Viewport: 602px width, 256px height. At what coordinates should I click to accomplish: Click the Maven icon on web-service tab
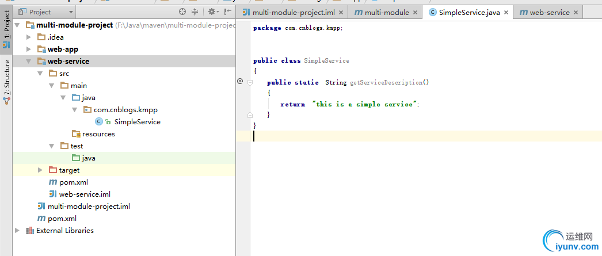point(523,12)
